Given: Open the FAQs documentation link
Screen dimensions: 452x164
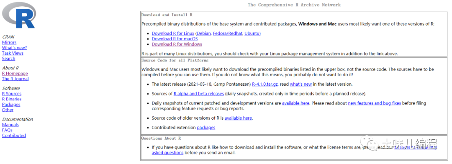Looking at the screenshot, I should (7, 130).
